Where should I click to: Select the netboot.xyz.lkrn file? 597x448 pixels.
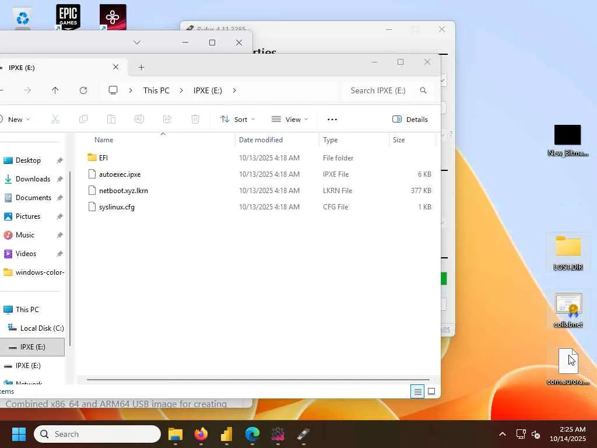coord(124,191)
